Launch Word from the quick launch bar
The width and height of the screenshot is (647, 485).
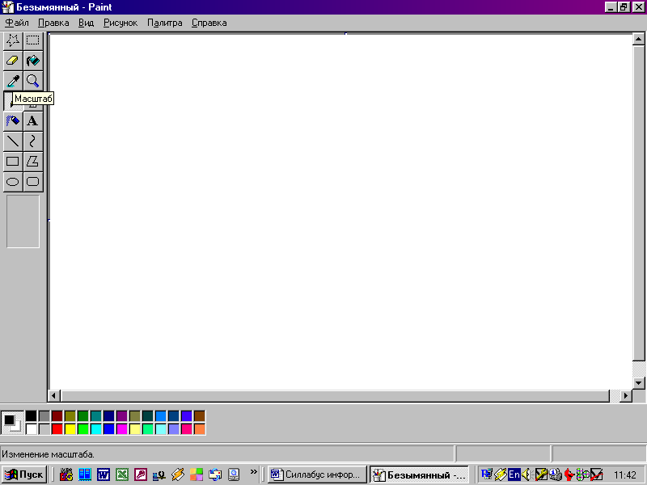pyautogui.click(x=104, y=474)
